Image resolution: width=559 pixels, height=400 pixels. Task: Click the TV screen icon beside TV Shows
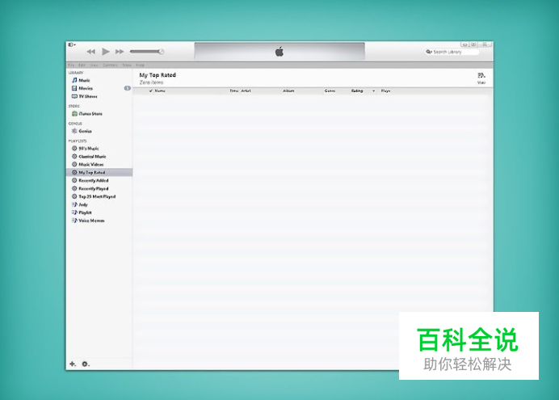[74, 96]
